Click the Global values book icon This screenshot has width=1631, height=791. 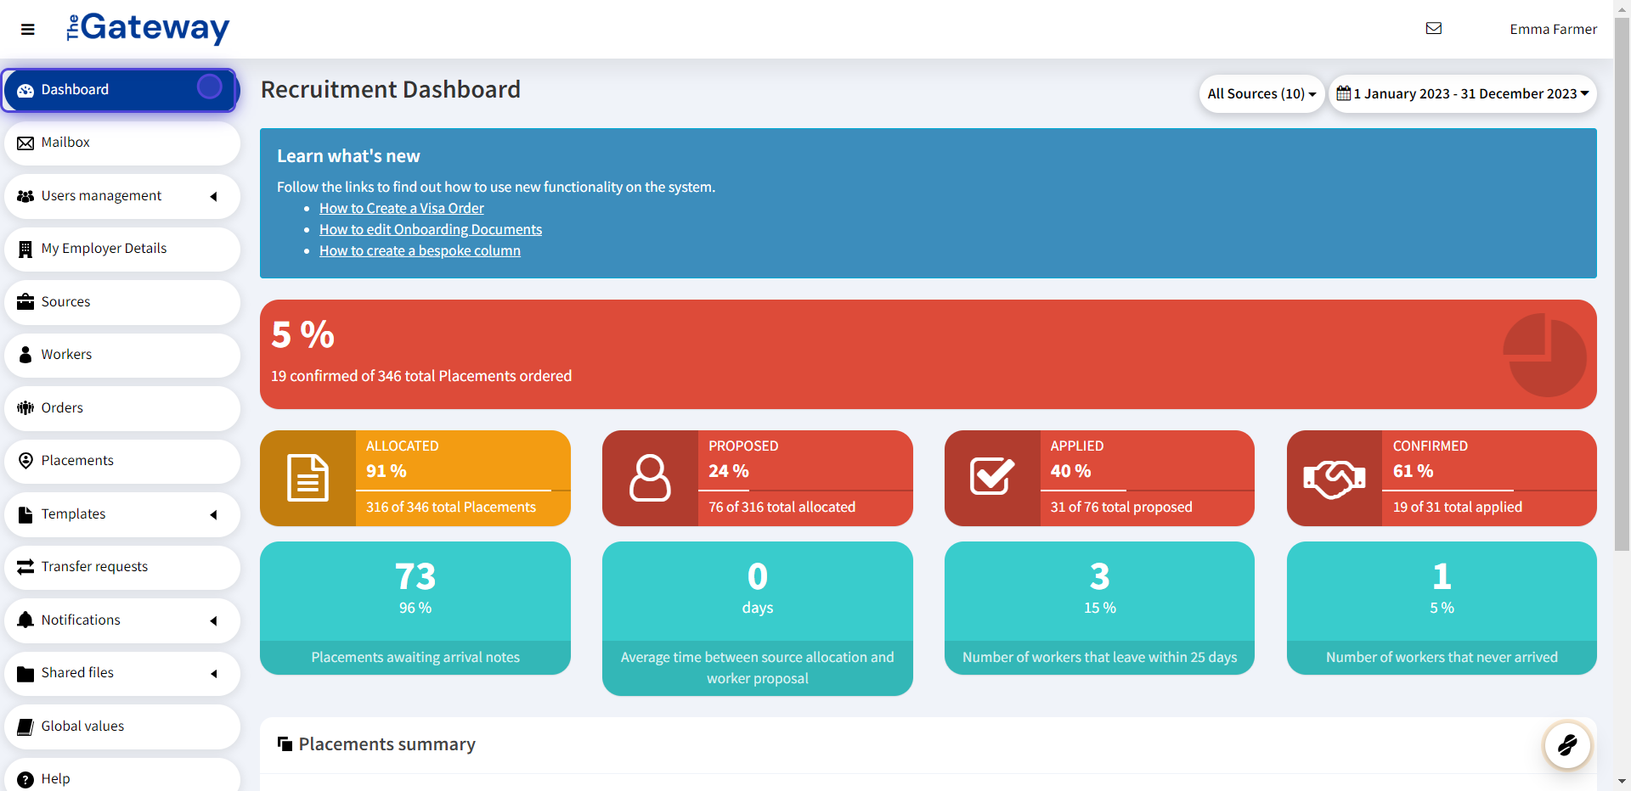click(25, 726)
